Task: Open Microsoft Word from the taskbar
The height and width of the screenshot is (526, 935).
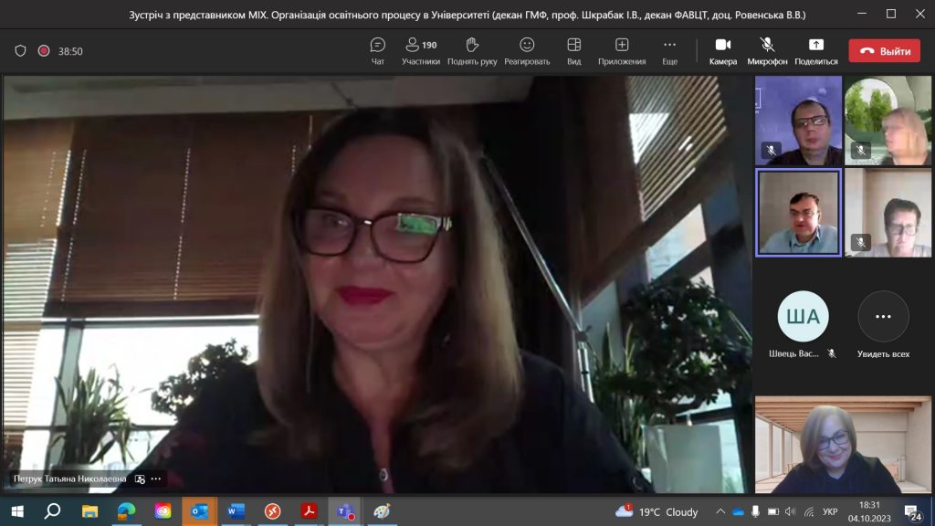Action: point(235,511)
